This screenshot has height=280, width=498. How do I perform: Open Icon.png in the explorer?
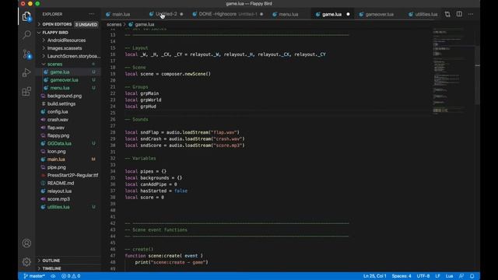click(x=57, y=152)
